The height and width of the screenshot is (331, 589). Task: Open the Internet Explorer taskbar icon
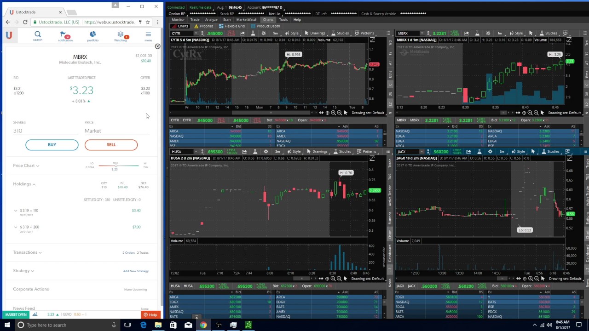pyautogui.click(x=143, y=325)
